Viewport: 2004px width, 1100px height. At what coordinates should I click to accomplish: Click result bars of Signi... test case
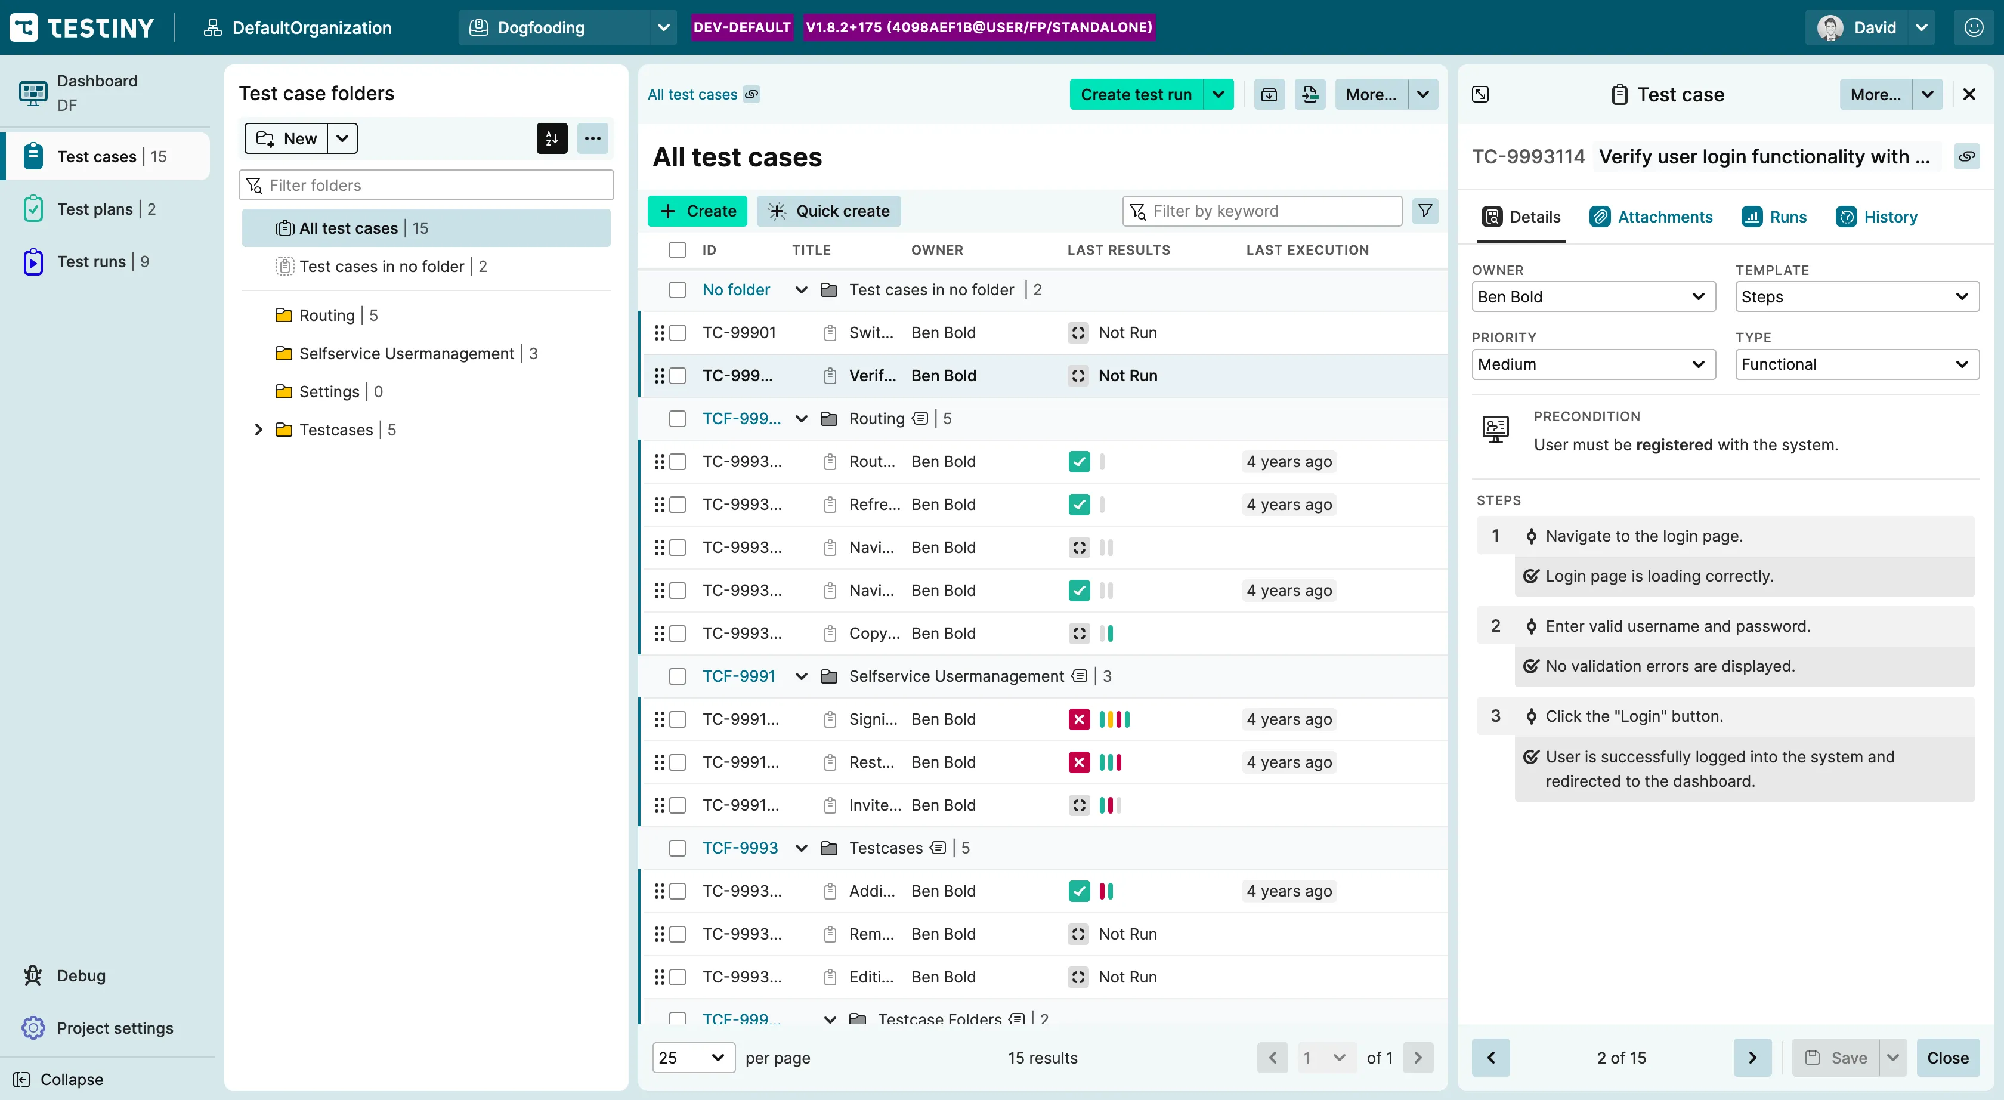click(1114, 719)
